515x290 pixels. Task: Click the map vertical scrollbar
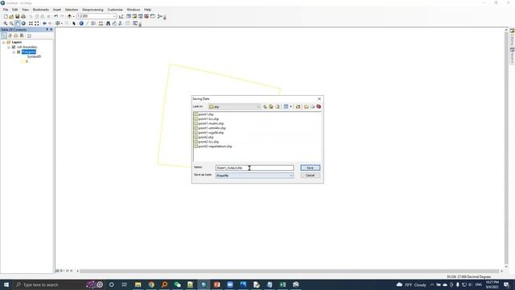[506, 148]
